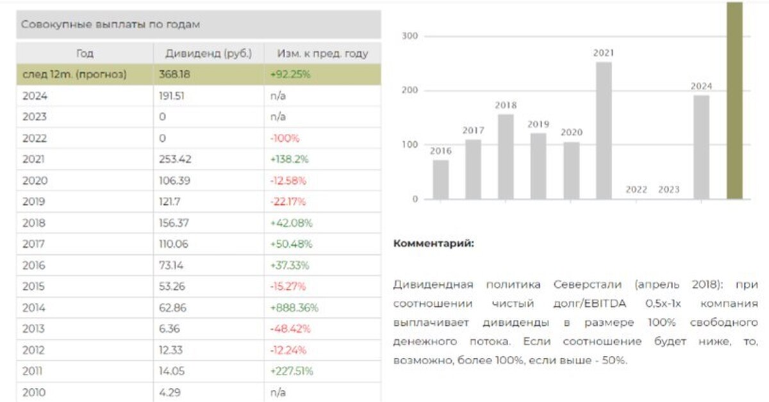The width and height of the screenshot is (769, 402).
Task: Click the 2022 label on chart axis
Action: click(x=636, y=189)
